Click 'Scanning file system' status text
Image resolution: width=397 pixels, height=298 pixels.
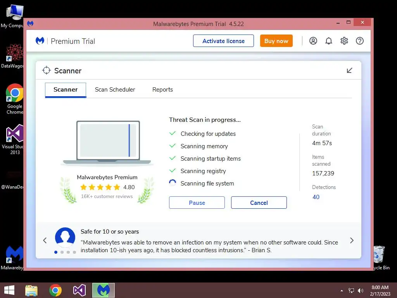[x=207, y=184]
